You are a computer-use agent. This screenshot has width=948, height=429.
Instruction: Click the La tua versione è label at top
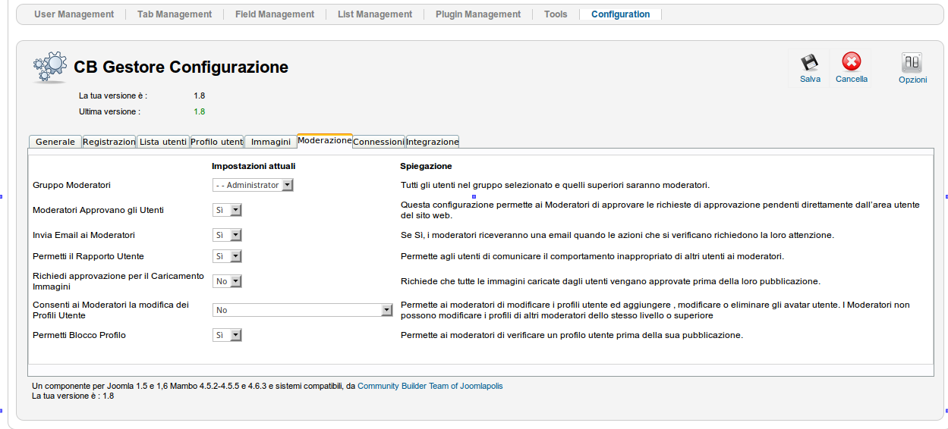(113, 96)
